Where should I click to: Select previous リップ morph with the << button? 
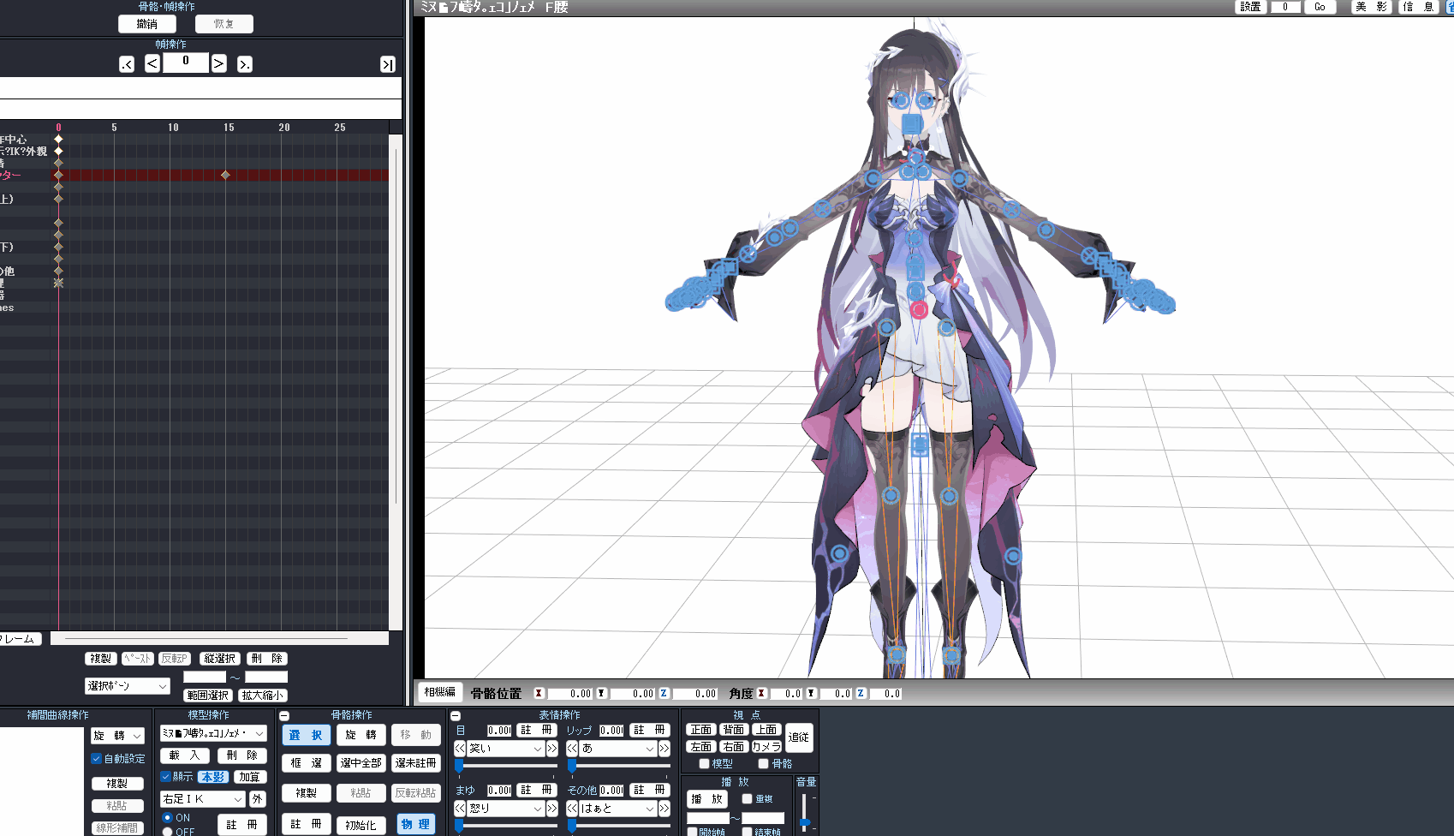572,749
